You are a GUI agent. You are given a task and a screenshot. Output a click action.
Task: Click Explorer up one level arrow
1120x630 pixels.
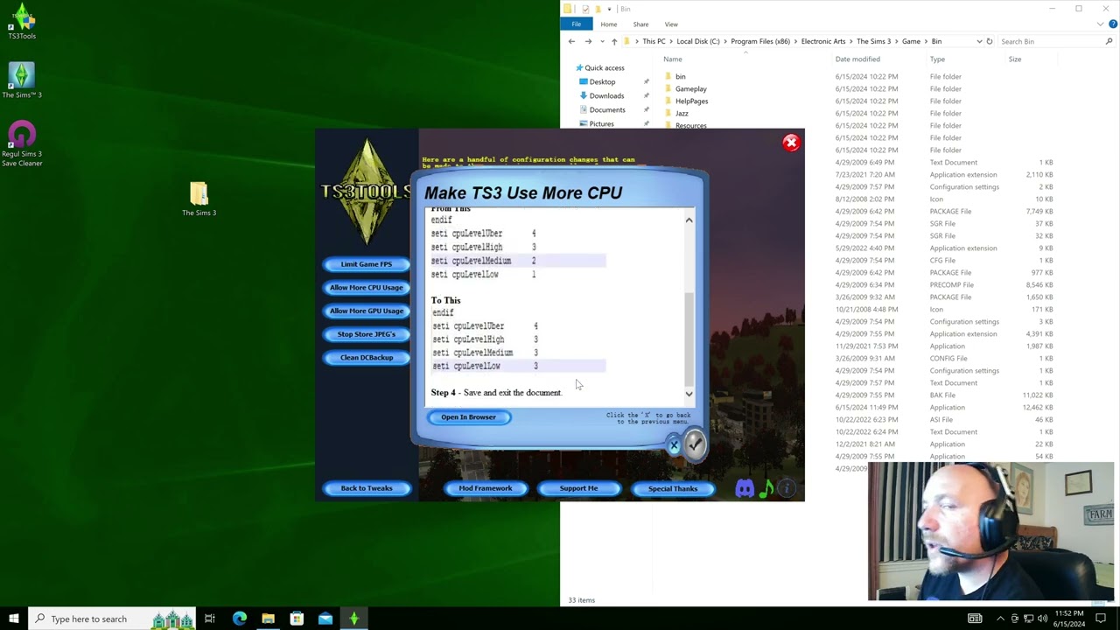point(613,41)
